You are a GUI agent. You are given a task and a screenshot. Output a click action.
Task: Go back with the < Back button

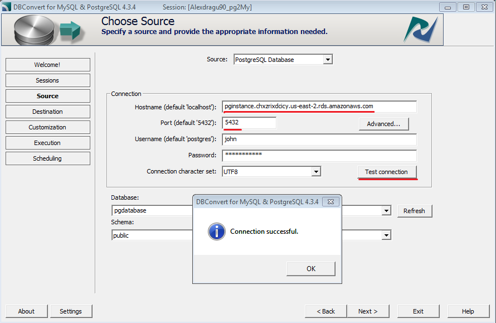pos(326,311)
